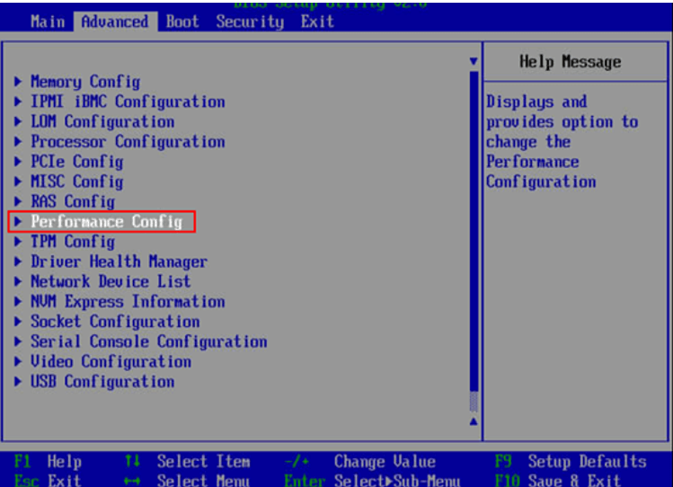Viewport: 673px width, 487px height.
Task: Click the arrow beside NVM Express Information
Action: coord(18,302)
